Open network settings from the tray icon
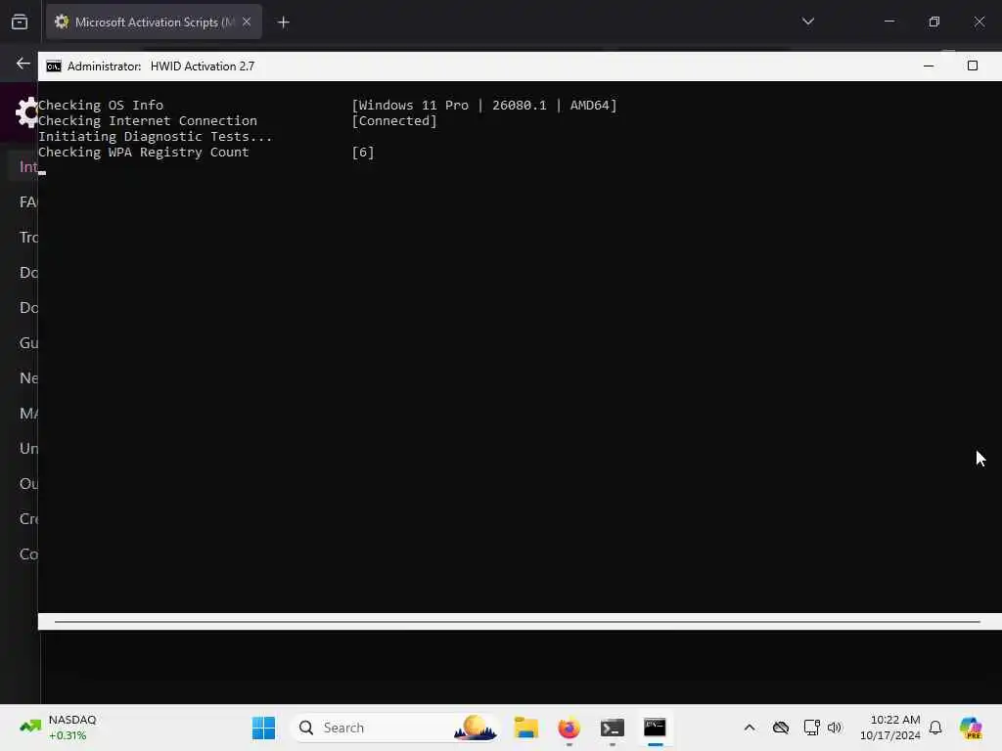 pyautogui.click(x=811, y=728)
